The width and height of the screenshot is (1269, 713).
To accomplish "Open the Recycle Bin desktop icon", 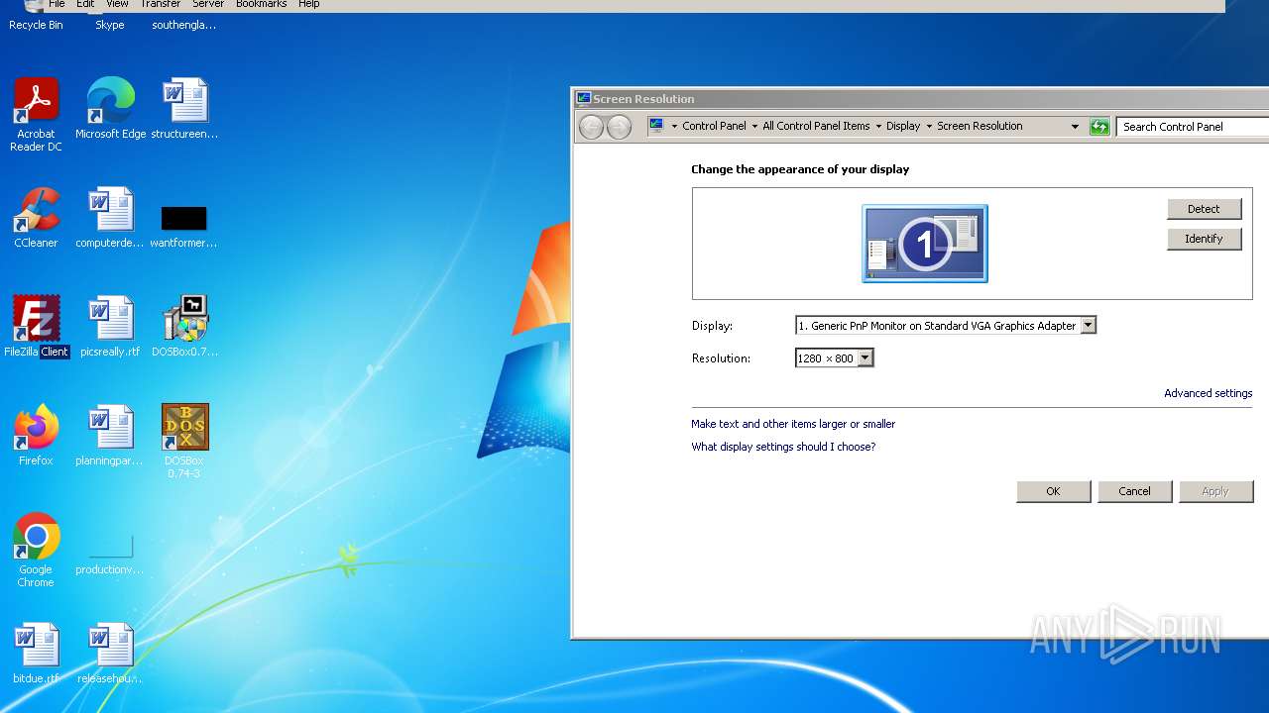I will tap(36, 17).
